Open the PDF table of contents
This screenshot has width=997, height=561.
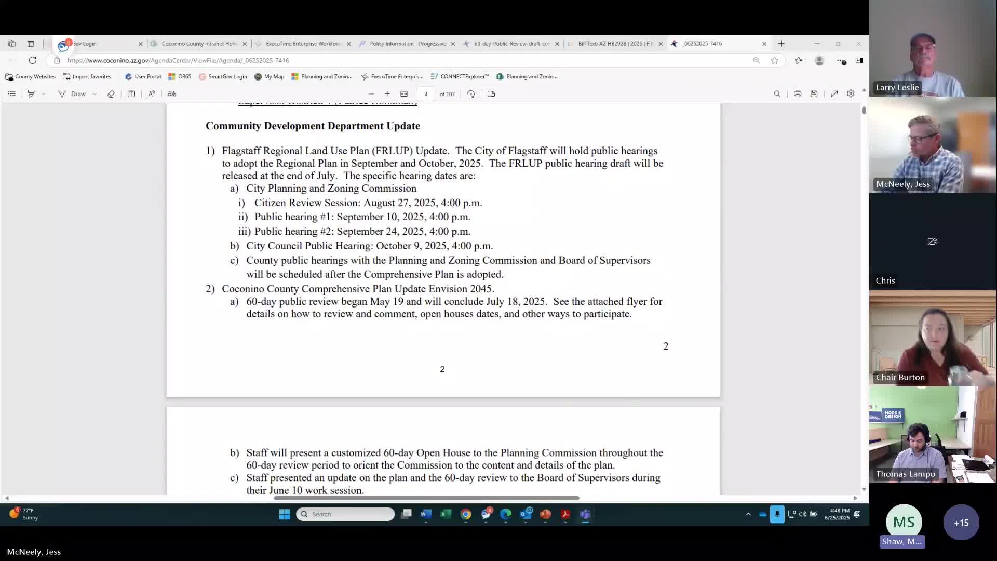(12, 94)
